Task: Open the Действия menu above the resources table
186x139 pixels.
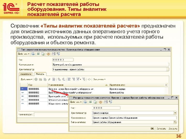Action: (26, 79)
